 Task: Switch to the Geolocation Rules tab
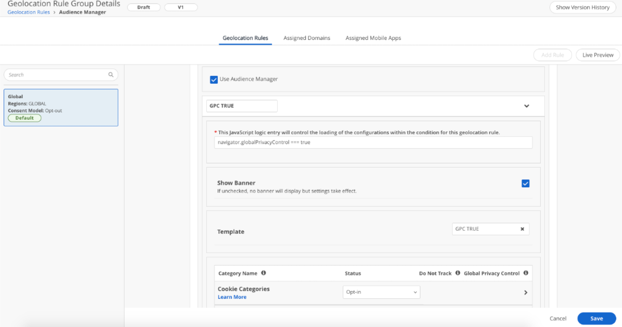click(x=245, y=38)
